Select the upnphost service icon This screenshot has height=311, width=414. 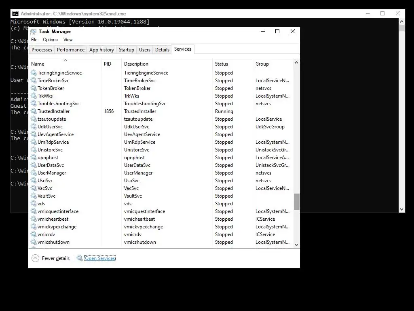[34, 157]
